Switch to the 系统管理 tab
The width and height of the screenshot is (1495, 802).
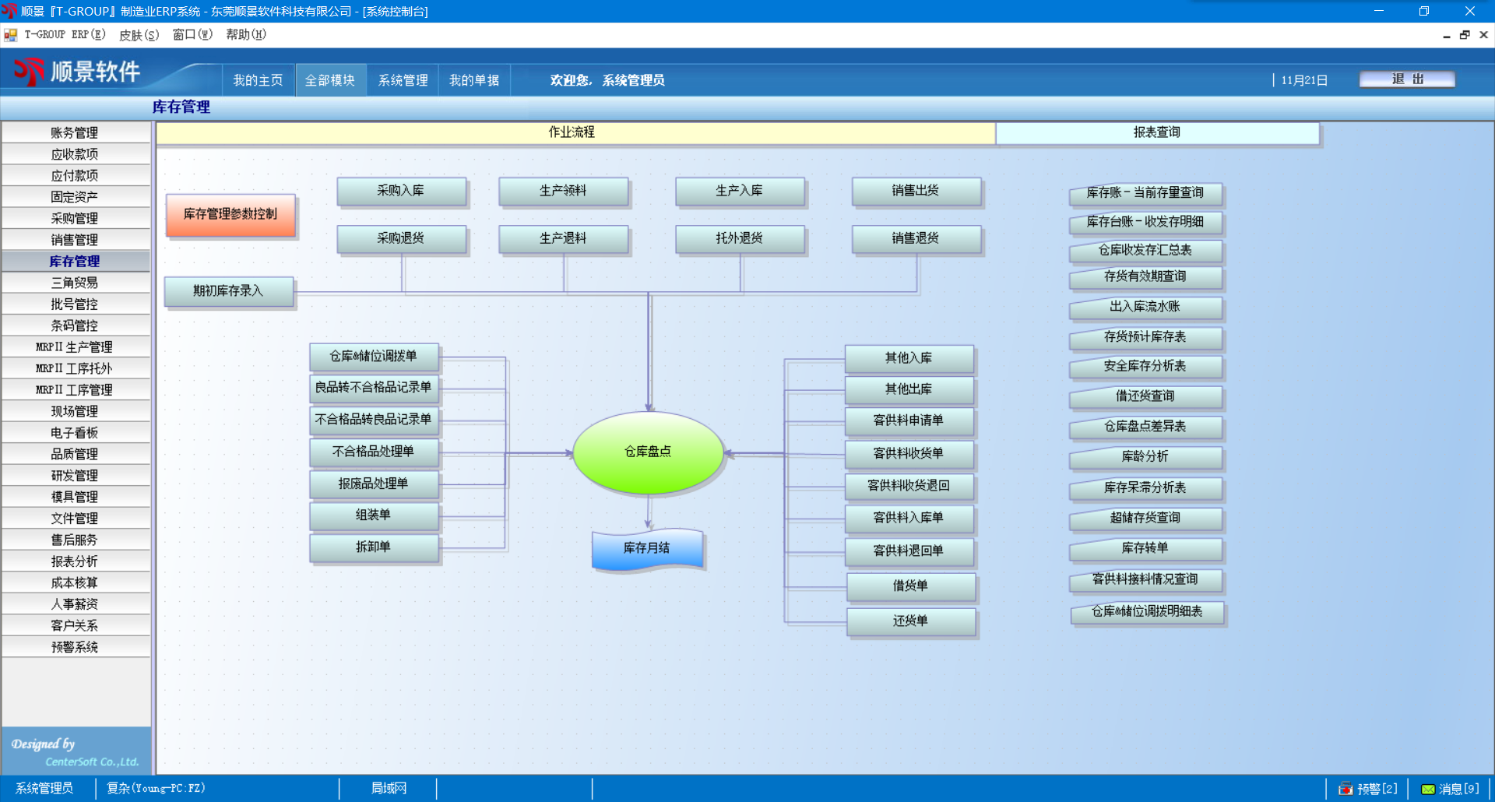tap(403, 80)
